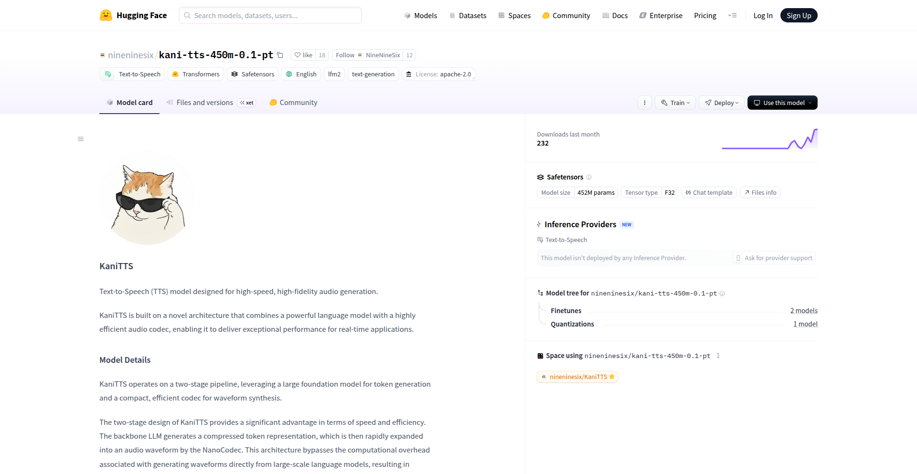Open the Community nav item in header
The image size is (917, 474).
tap(566, 16)
